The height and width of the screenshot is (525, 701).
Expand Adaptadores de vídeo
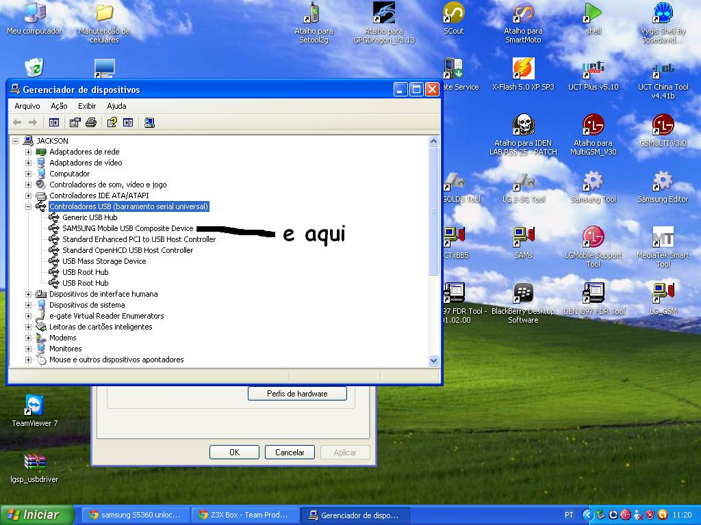(28, 163)
